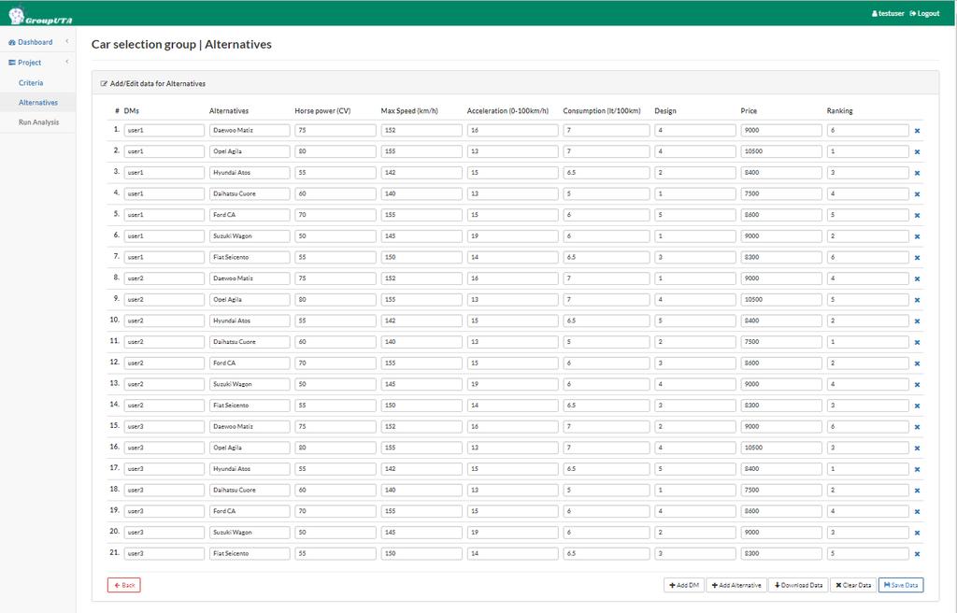This screenshot has height=613, width=957.
Task: Delete row 5 via the x icon
Action: click(x=917, y=216)
